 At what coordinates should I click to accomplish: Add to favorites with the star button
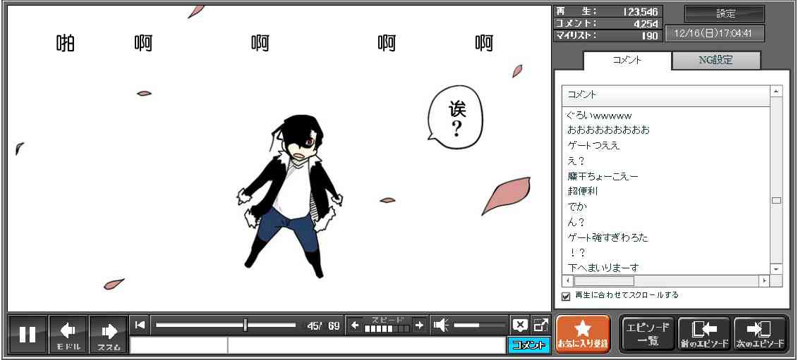583,334
